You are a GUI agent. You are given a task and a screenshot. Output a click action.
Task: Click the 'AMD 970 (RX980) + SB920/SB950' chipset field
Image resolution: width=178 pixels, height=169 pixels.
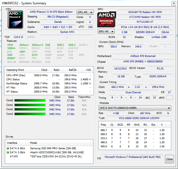143,61
